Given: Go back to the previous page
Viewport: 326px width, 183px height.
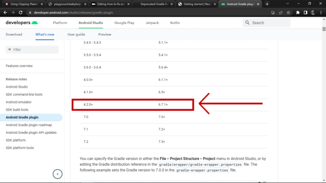Looking at the screenshot, I should 5,13.
